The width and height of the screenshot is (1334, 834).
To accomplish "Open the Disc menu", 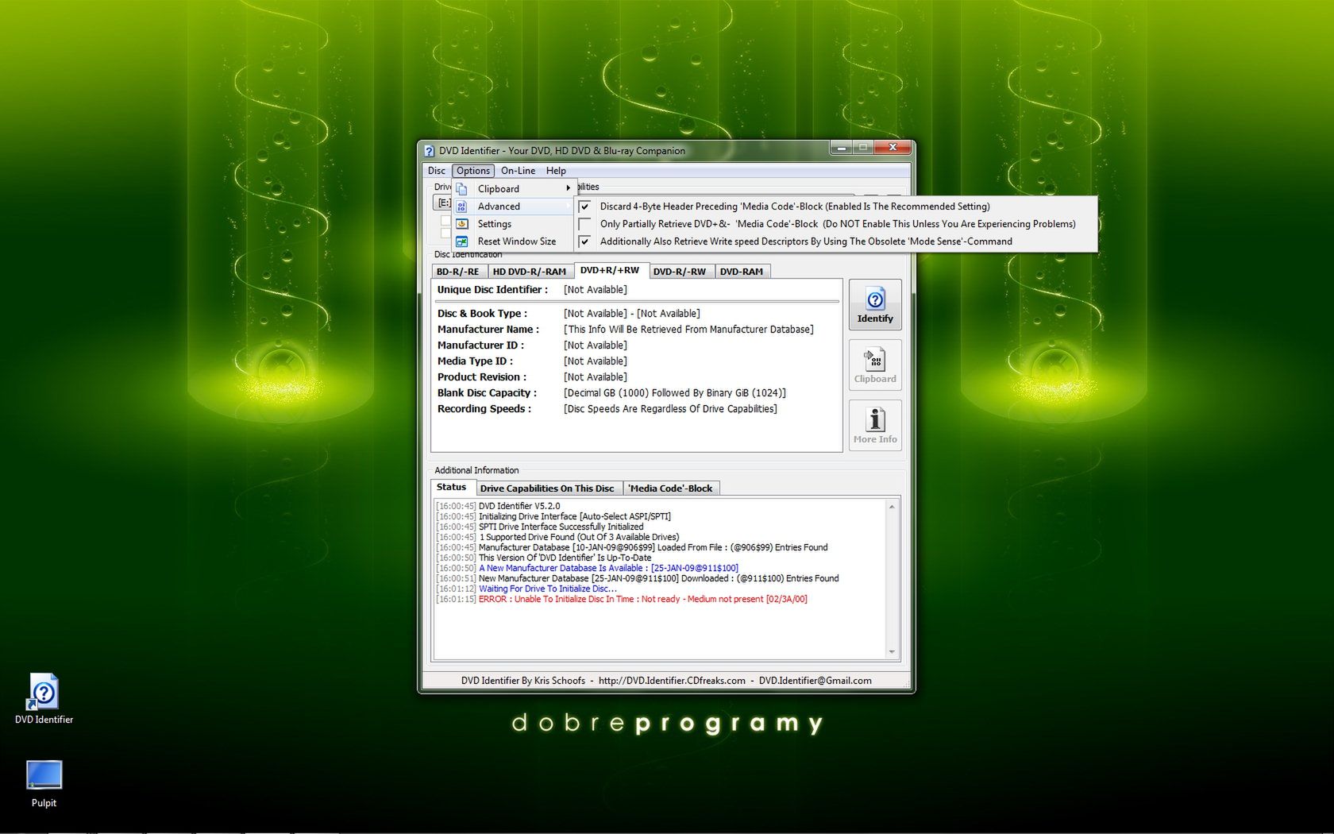I will 437,171.
